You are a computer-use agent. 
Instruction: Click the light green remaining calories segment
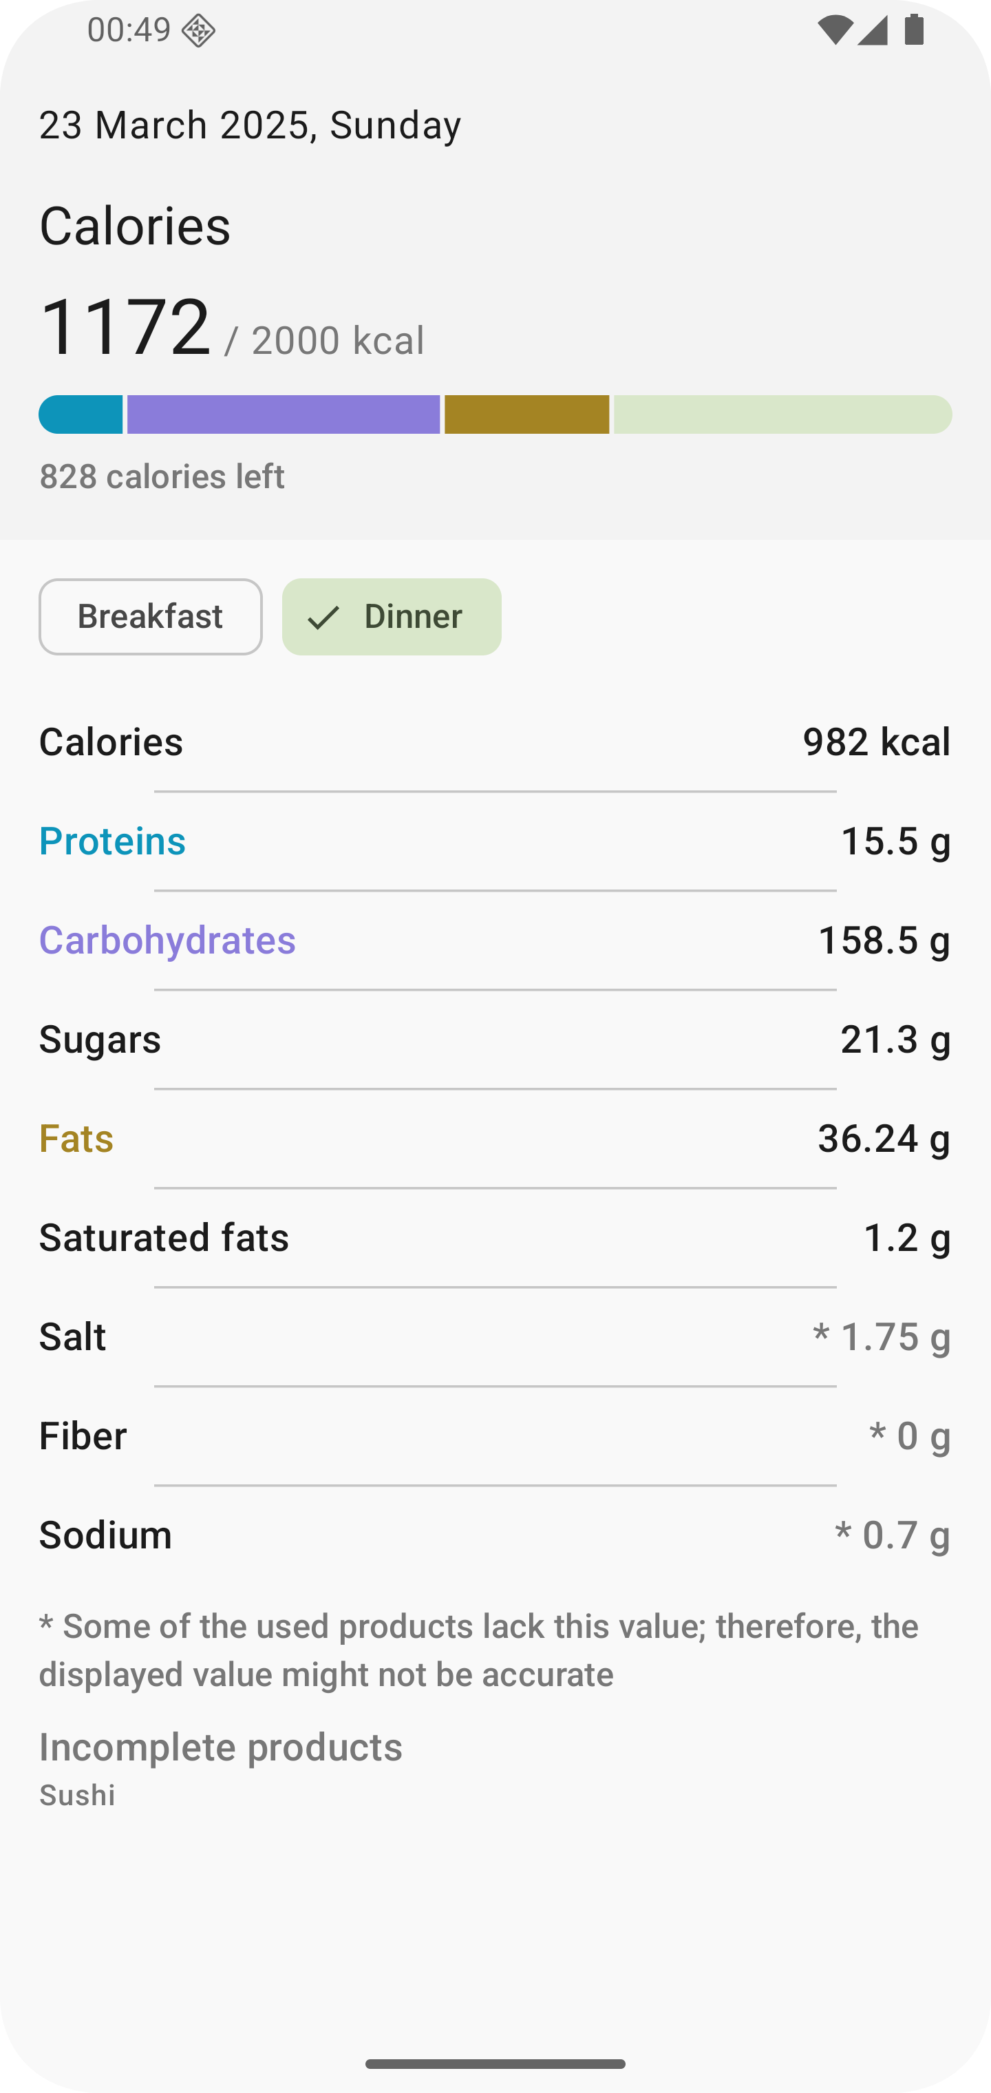[x=781, y=414]
